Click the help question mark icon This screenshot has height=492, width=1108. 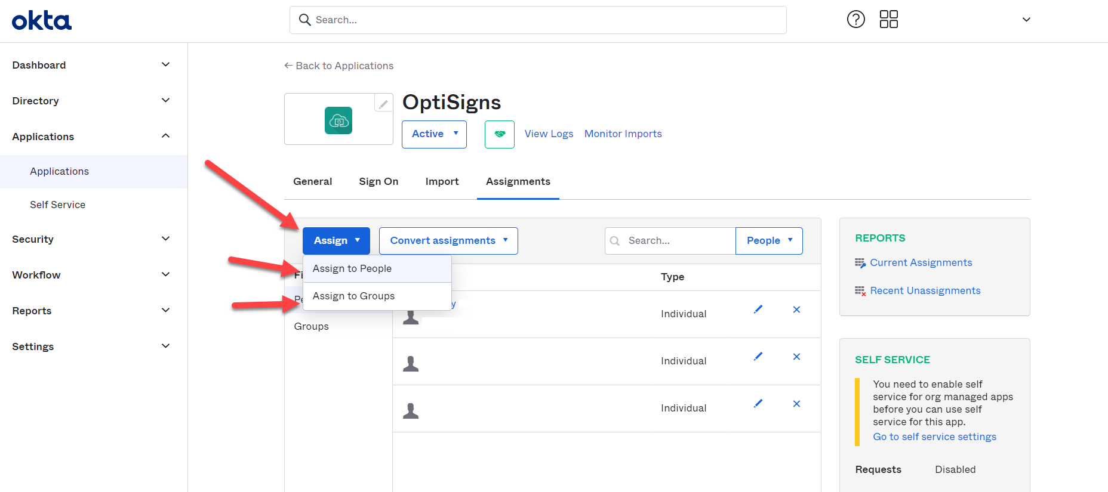855,20
